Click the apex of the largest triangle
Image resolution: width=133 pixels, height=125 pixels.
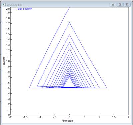coord(69,23)
